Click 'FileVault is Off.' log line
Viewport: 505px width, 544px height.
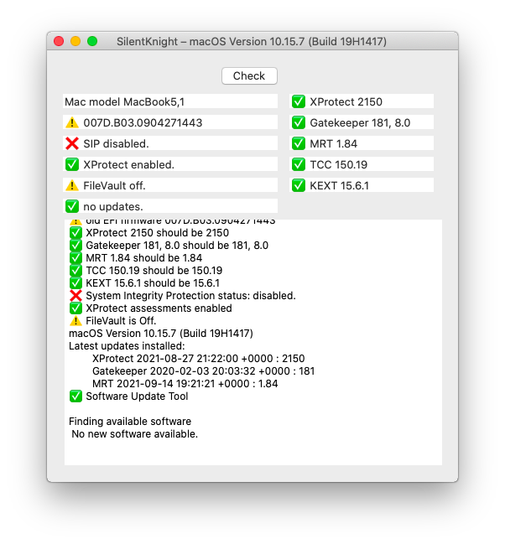tap(121, 320)
